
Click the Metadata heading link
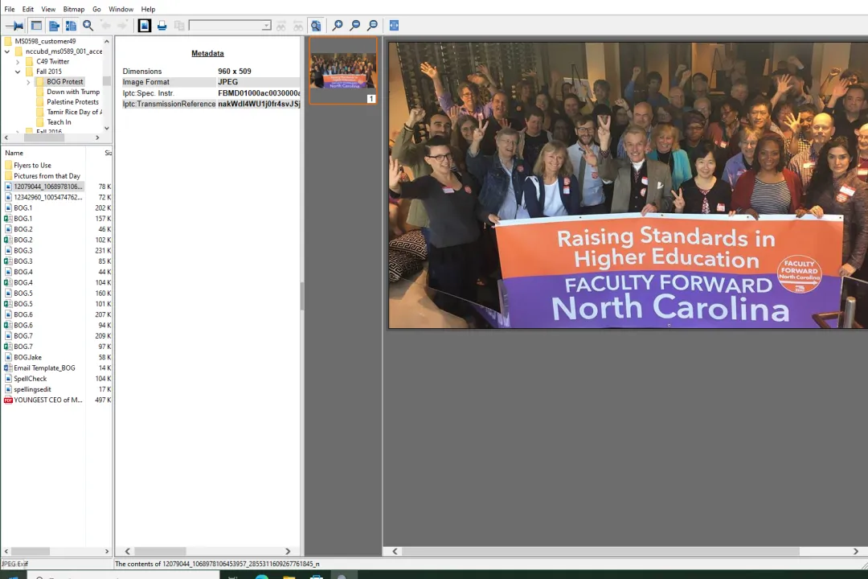coord(207,53)
